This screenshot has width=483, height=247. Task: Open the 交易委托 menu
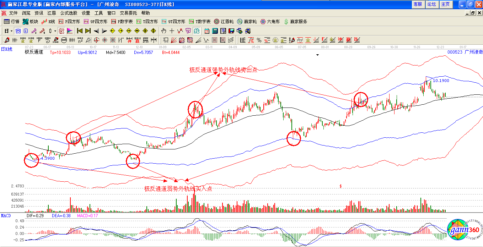click(128, 13)
